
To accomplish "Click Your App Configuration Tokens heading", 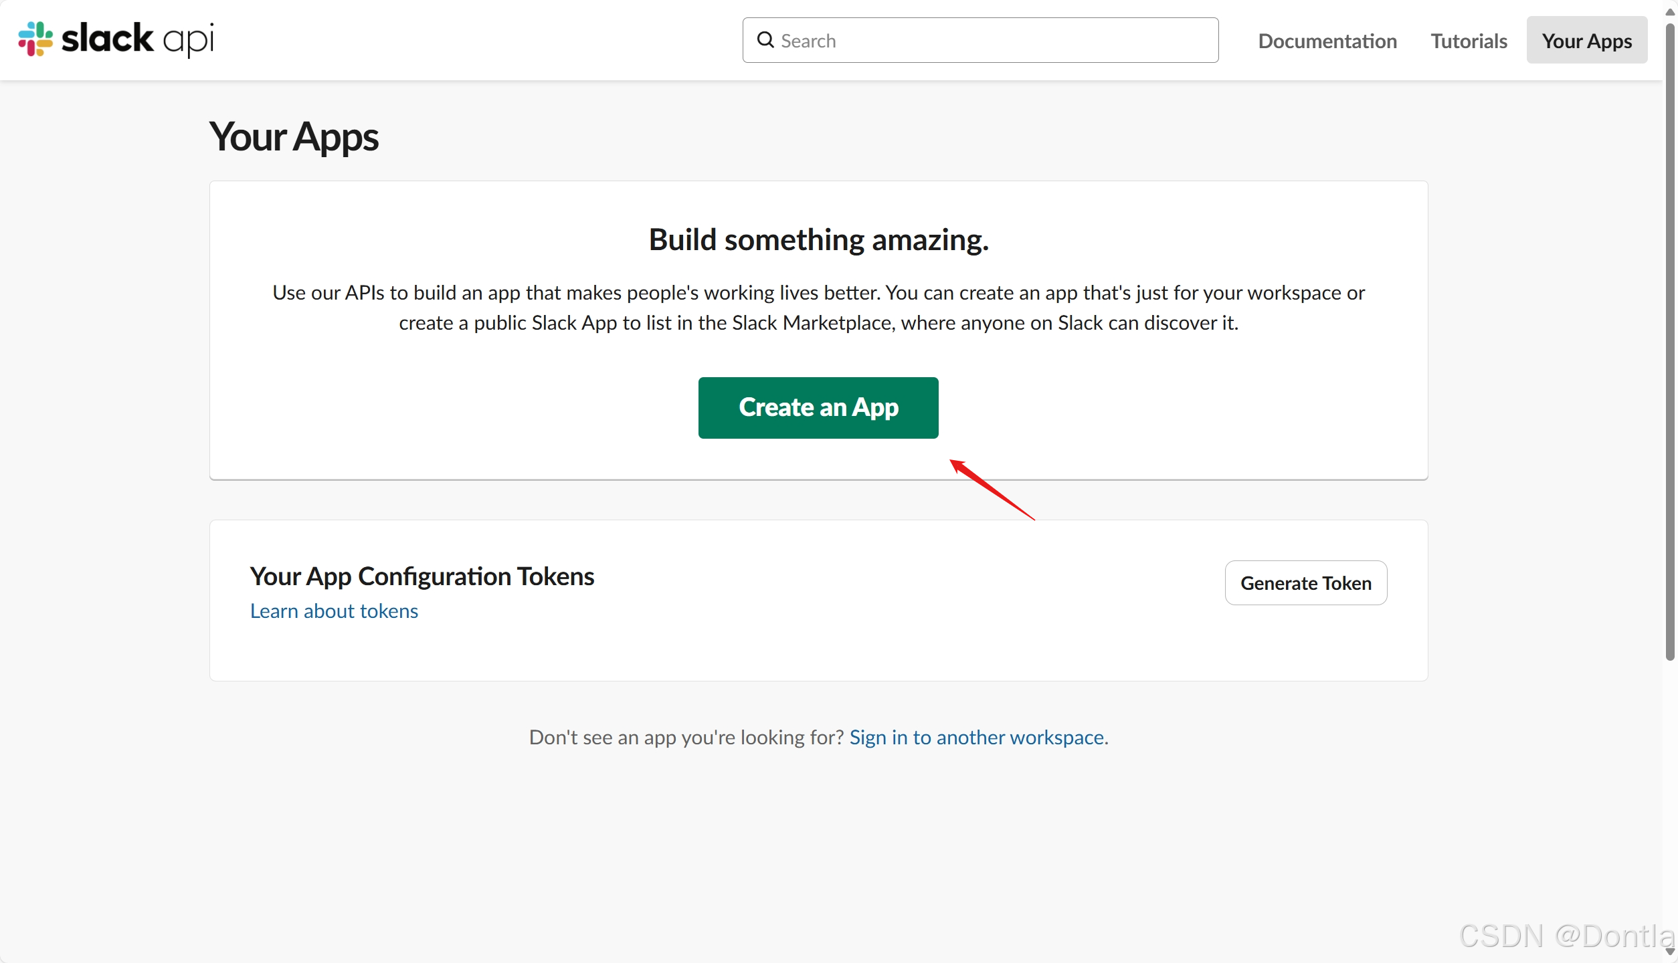I will pos(422,576).
